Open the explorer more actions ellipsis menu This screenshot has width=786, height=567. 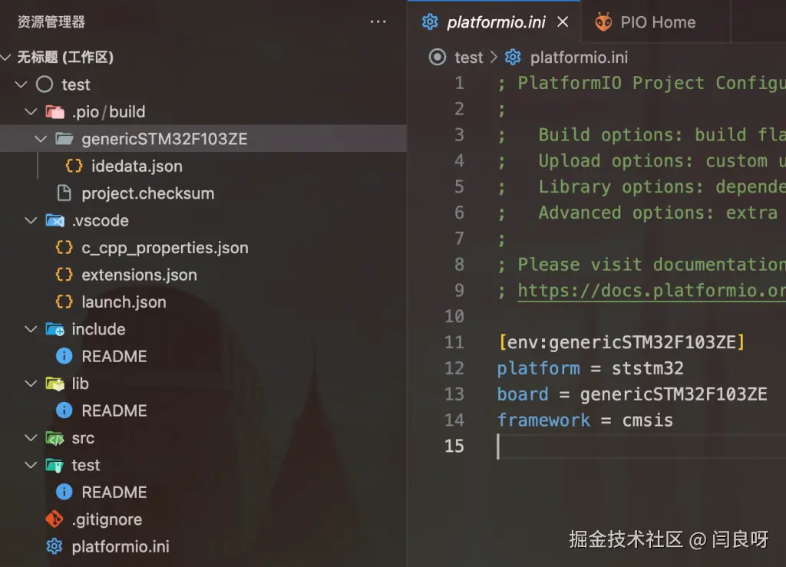378,21
